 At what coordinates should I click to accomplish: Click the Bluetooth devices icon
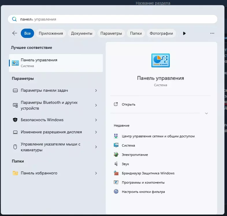[x=15, y=105]
